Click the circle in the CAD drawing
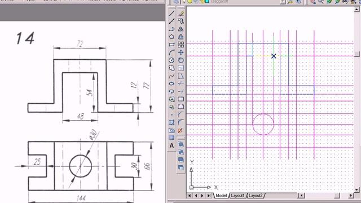 263,124
